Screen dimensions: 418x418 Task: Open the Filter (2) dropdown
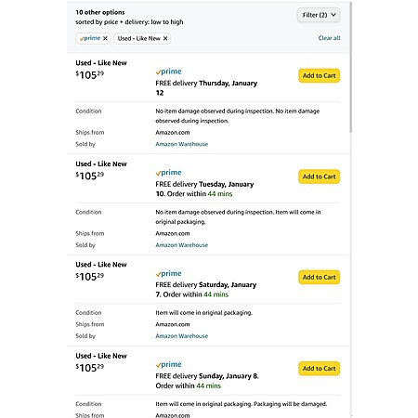click(319, 15)
